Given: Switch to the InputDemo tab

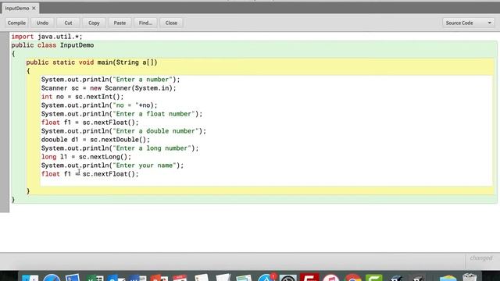Looking at the screenshot, I should tap(17, 9).
